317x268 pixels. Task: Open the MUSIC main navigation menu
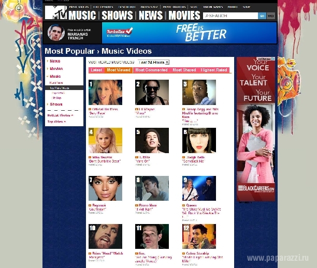pos(82,16)
